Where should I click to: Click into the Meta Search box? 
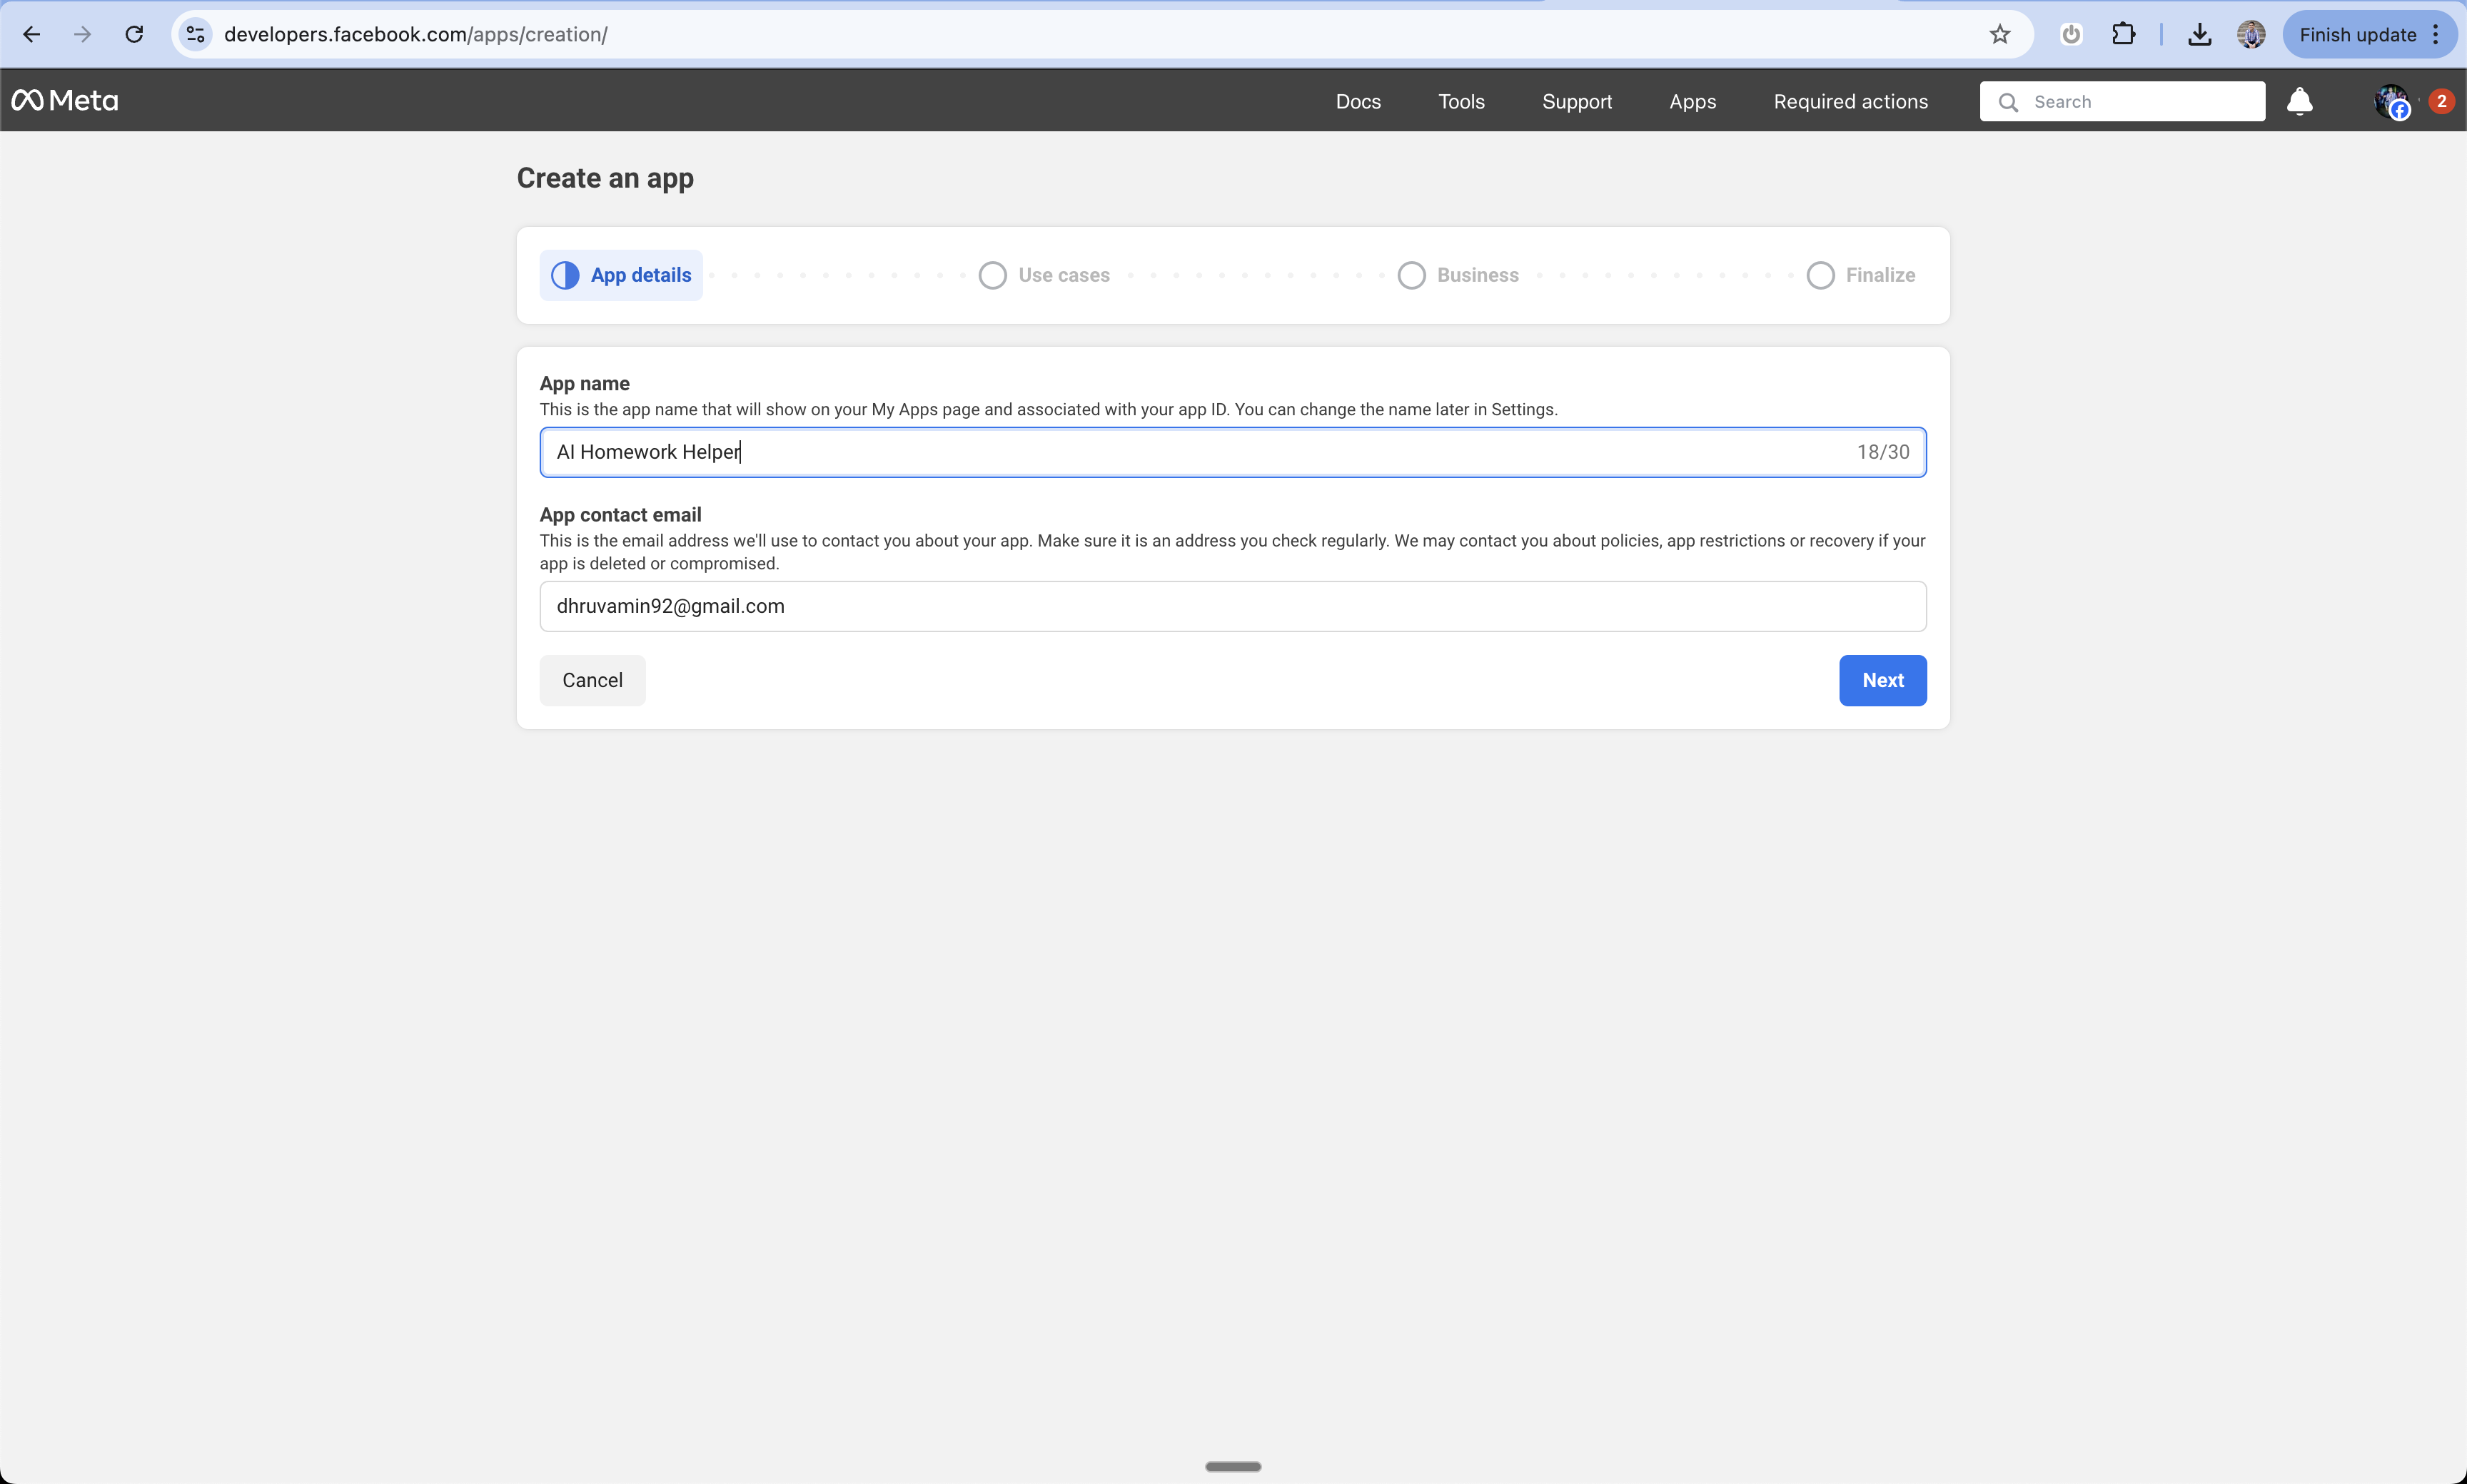(2122, 101)
